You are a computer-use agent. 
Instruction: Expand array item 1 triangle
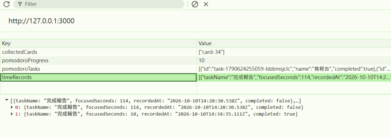pos(12,114)
